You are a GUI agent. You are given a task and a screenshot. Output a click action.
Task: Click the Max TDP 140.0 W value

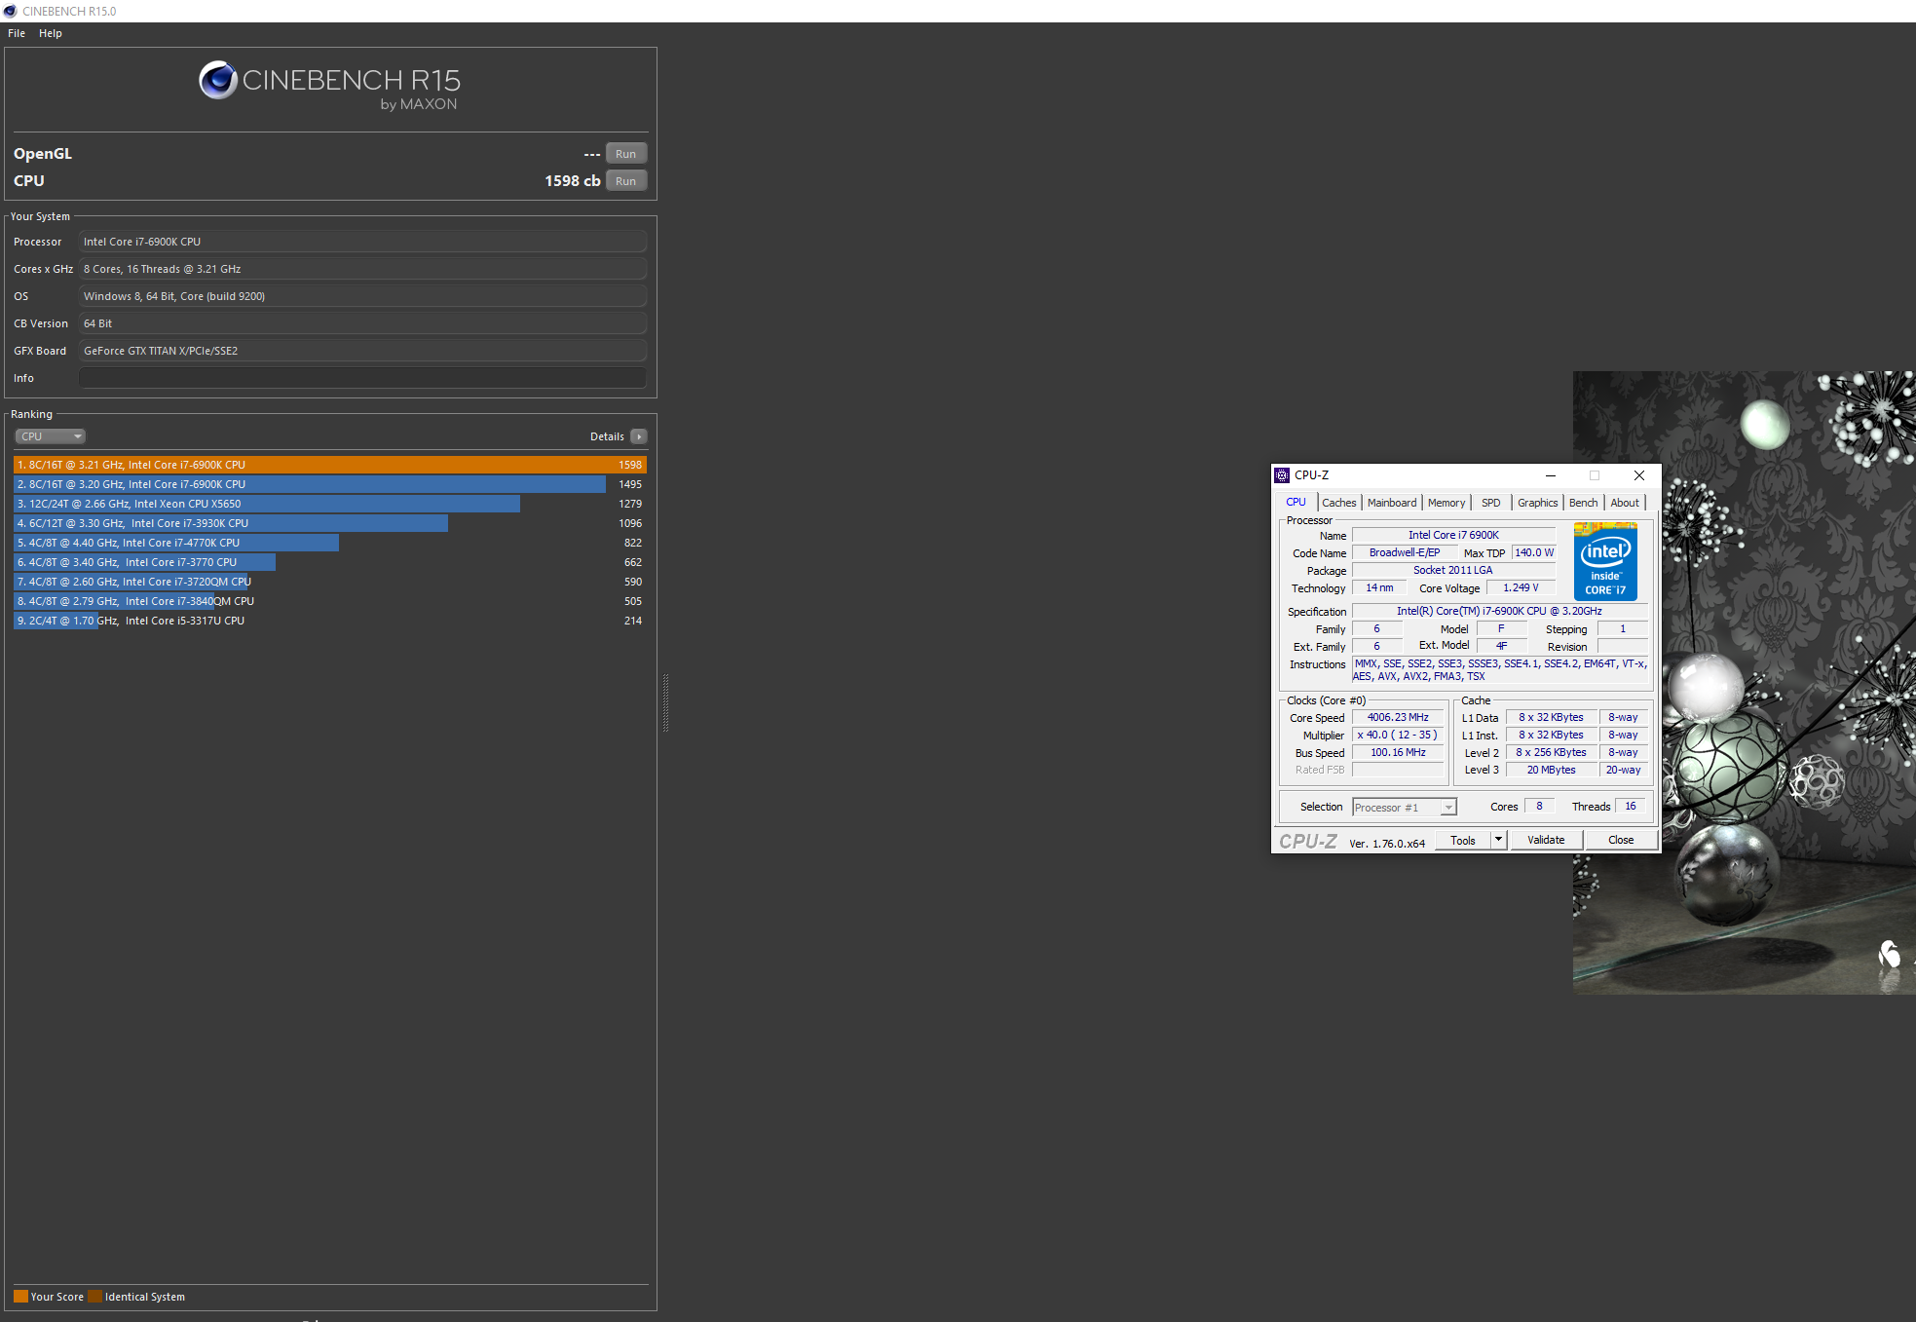click(1534, 552)
